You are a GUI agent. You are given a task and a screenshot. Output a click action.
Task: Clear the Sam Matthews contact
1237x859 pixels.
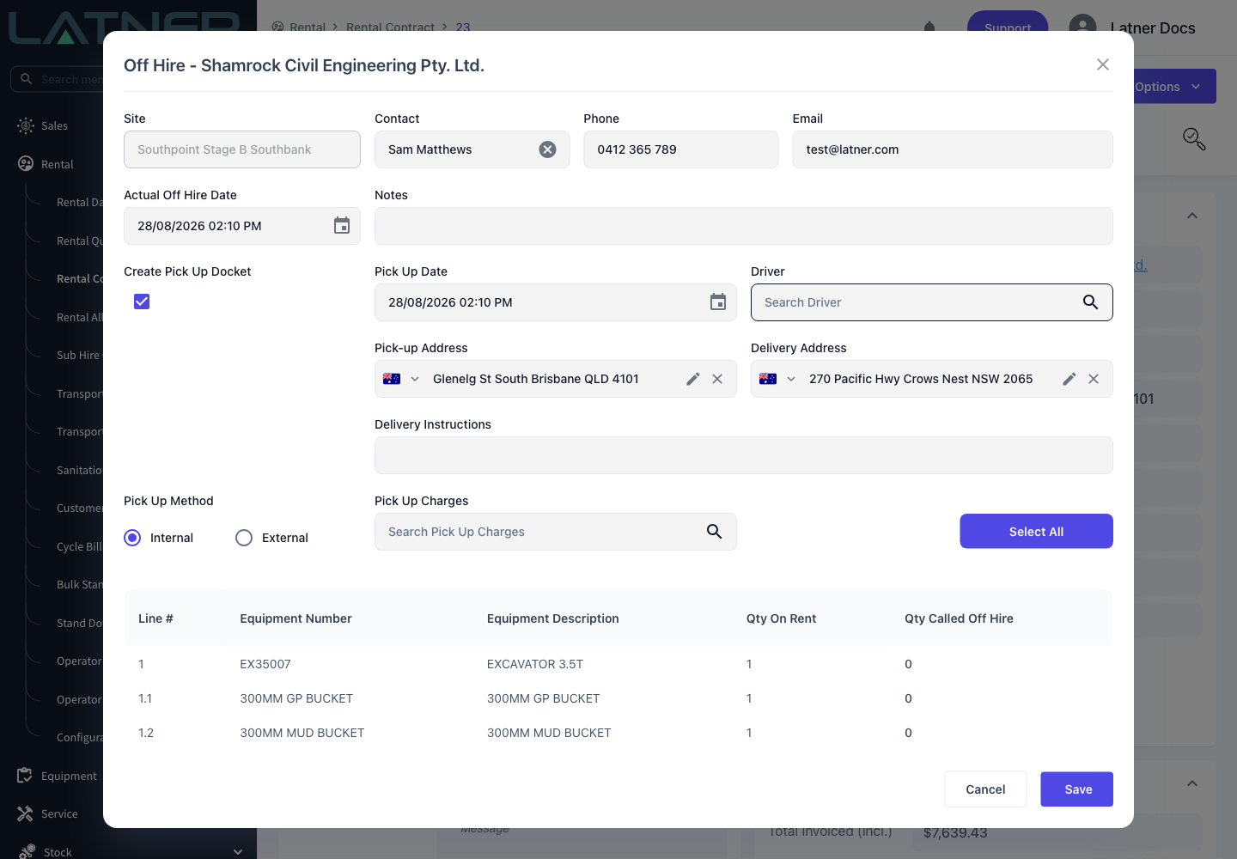[547, 149]
